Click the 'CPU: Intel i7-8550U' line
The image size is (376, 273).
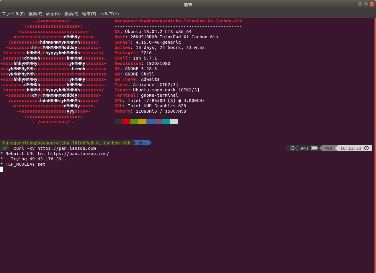pyautogui.click(x=160, y=101)
